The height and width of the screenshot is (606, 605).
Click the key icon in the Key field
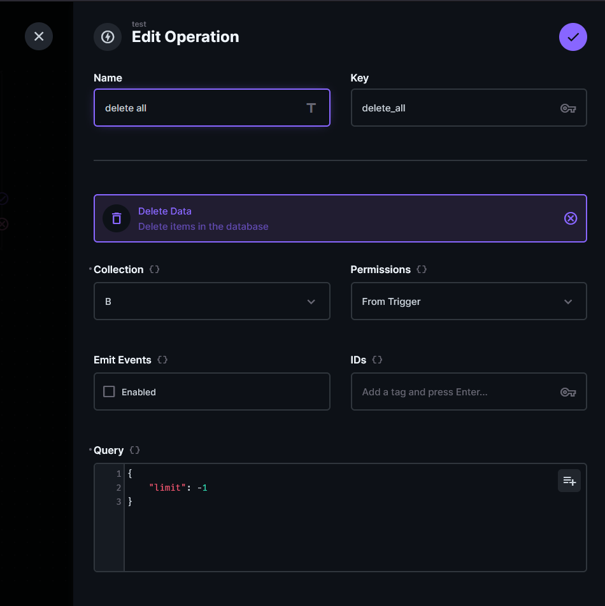pyautogui.click(x=568, y=108)
